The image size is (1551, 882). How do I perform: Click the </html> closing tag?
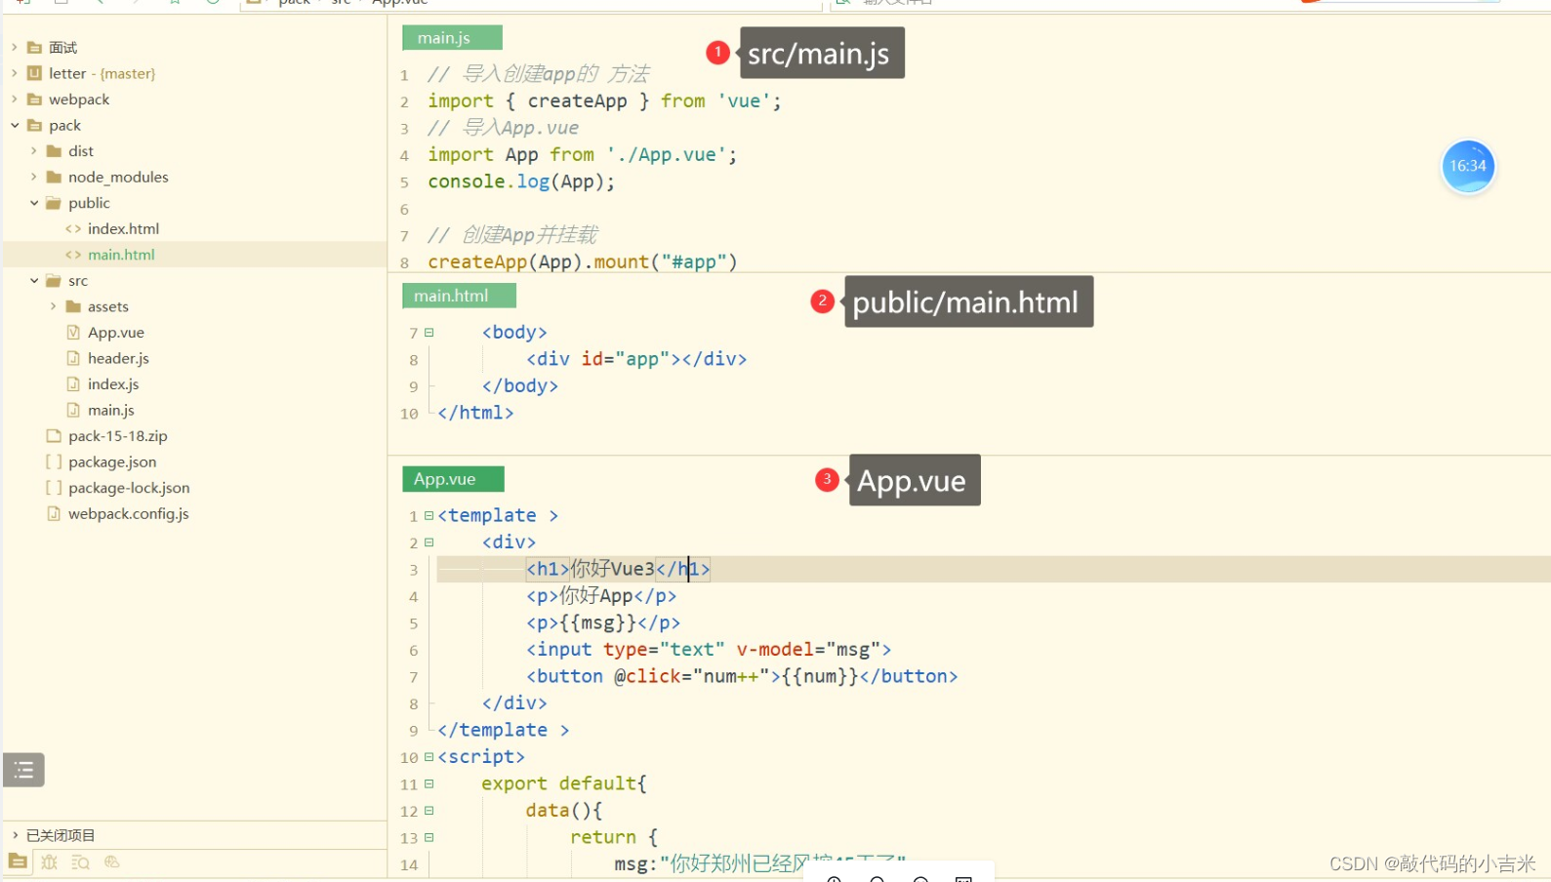[x=475, y=413]
